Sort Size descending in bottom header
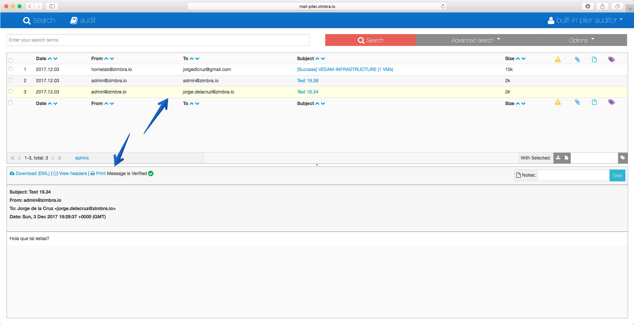The width and height of the screenshot is (634, 325). pyautogui.click(x=523, y=103)
